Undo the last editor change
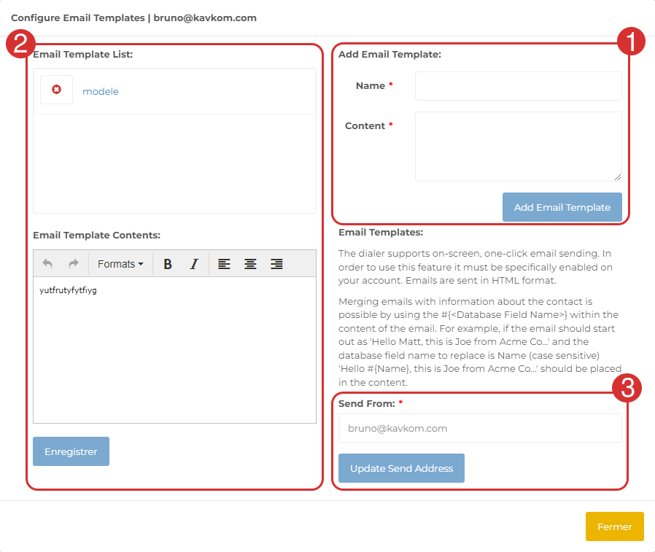The width and height of the screenshot is (655, 552). click(47, 264)
